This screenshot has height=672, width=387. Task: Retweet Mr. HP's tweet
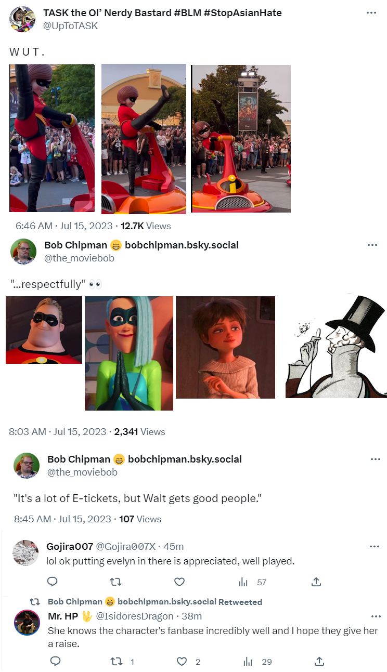coord(123,662)
